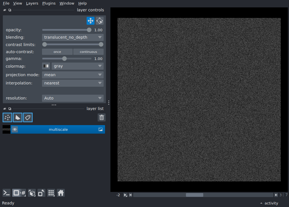Change order of visible axes
Viewport: 289px width, 207px height.
[32, 193]
